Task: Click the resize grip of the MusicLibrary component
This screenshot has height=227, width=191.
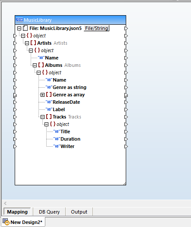Action: pyautogui.click(x=124, y=184)
